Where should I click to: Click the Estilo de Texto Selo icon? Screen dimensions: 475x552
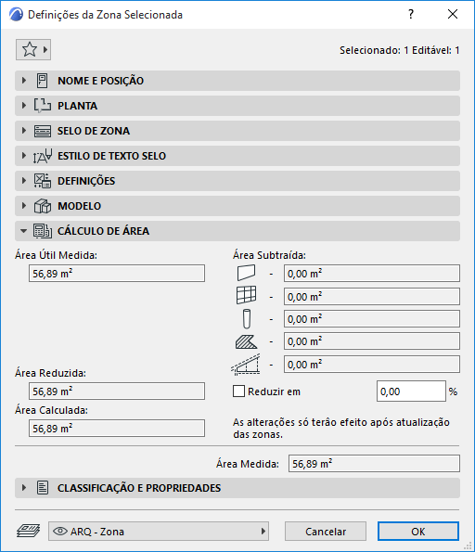tap(43, 156)
